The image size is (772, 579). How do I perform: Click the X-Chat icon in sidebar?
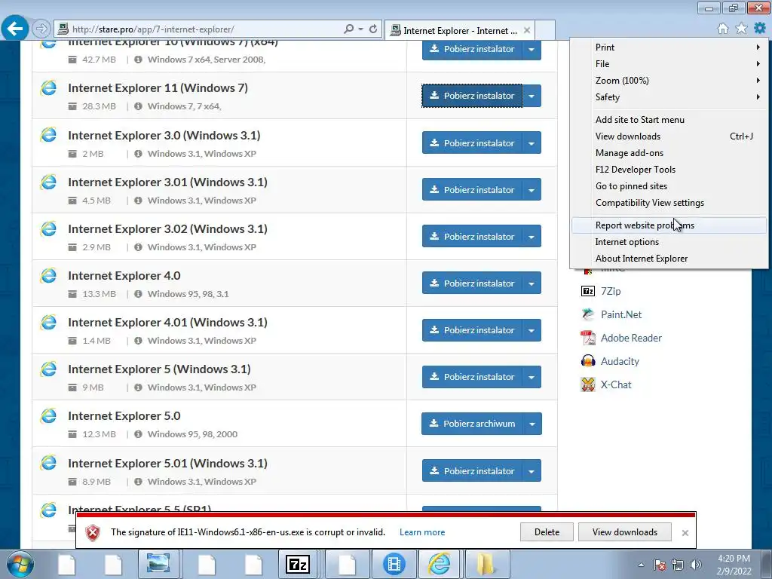(x=588, y=384)
